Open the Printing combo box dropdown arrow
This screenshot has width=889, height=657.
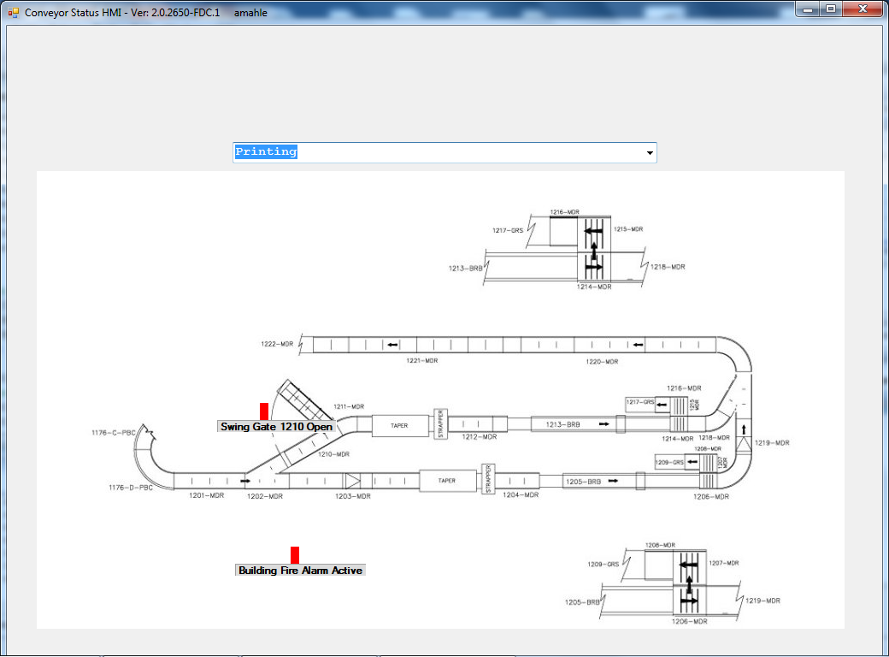650,152
